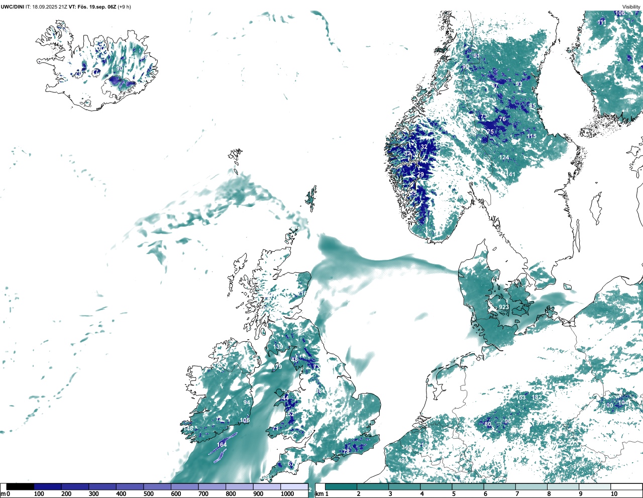643x498 pixels.
Task: Click the '500' tick label on the metre legend
Action: (148, 494)
